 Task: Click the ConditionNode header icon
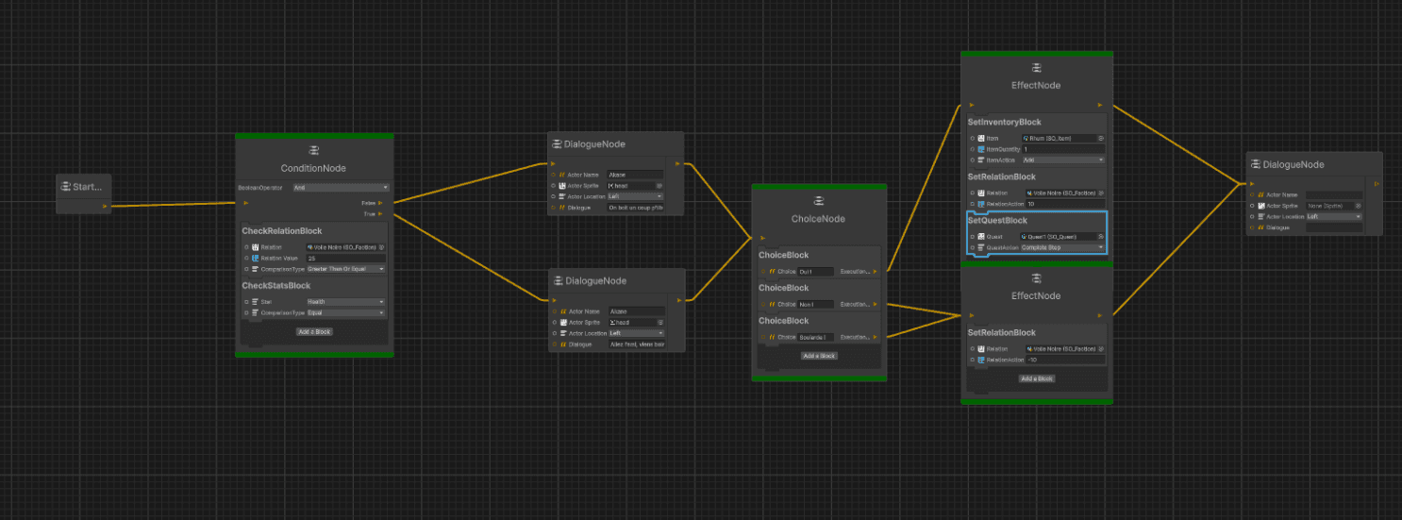click(x=313, y=151)
